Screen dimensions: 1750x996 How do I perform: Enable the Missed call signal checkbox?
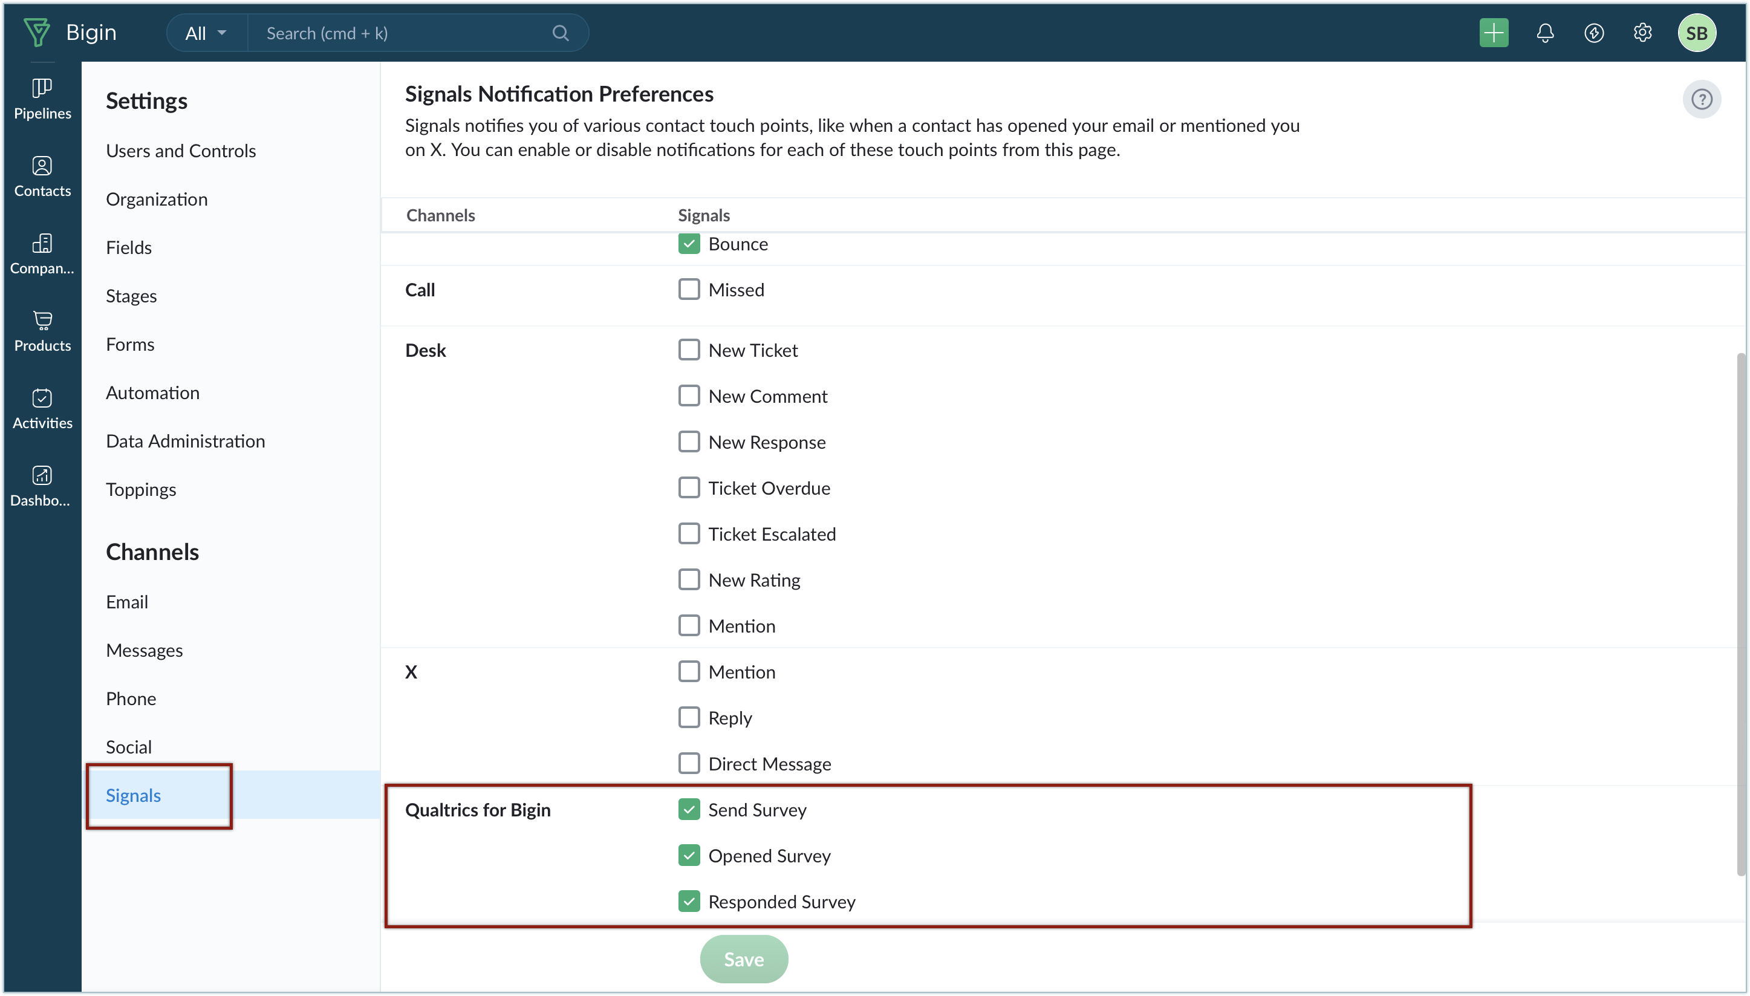[x=689, y=289]
